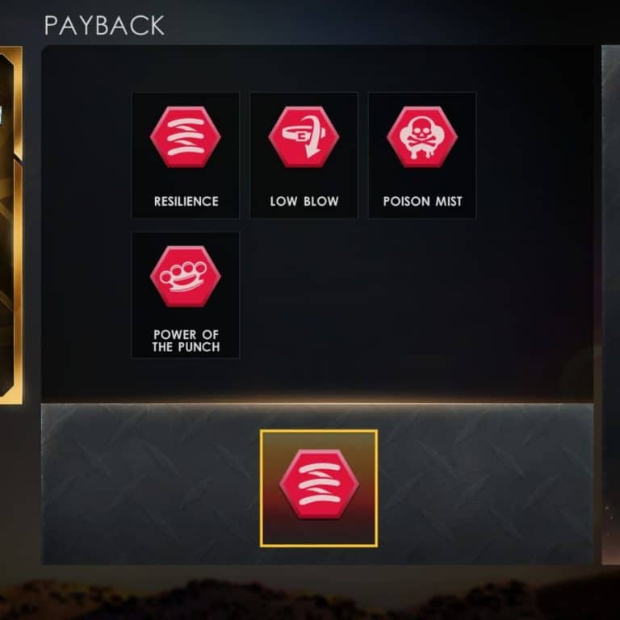This screenshot has height=620, width=620.
Task: Open the metallic panel on the right edge
Action: (610, 304)
